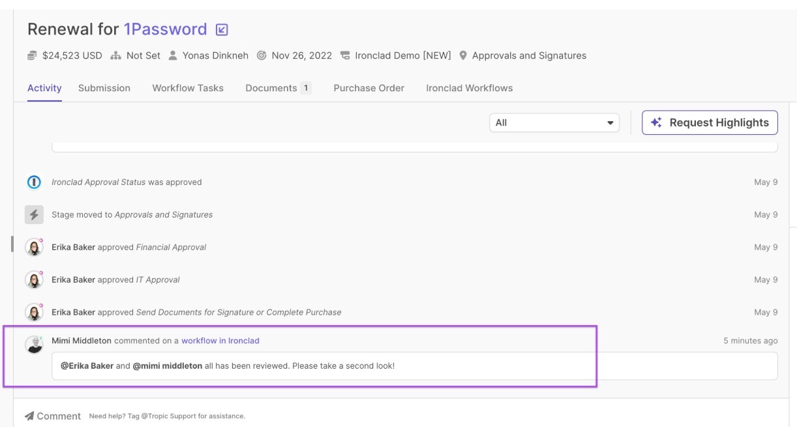Screen dimensions: 797x430
Task: Click Erika Baker's avatar on IT Approval row
Action: tap(34, 280)
